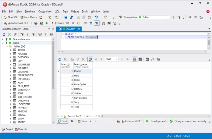Click the user account JS avatar
Screen dimensions: 212x139
pos(208,12)
